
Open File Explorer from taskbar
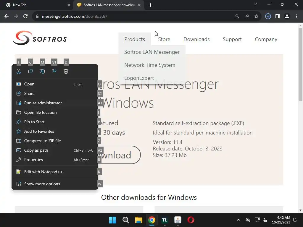[138, 220]
